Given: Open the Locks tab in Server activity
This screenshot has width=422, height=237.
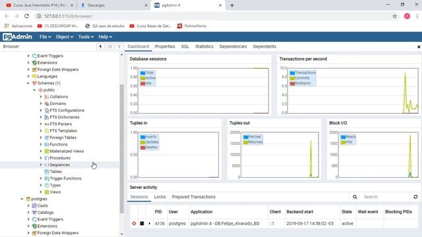Looking at the screenshot, I should [160, 197].
